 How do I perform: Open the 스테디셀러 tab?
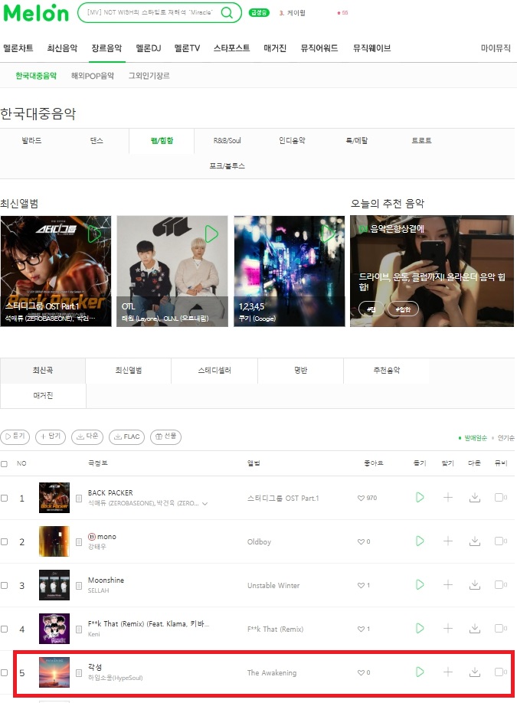tap(214, 371)
